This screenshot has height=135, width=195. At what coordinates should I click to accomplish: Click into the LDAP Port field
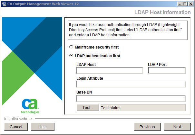(167, 70)
